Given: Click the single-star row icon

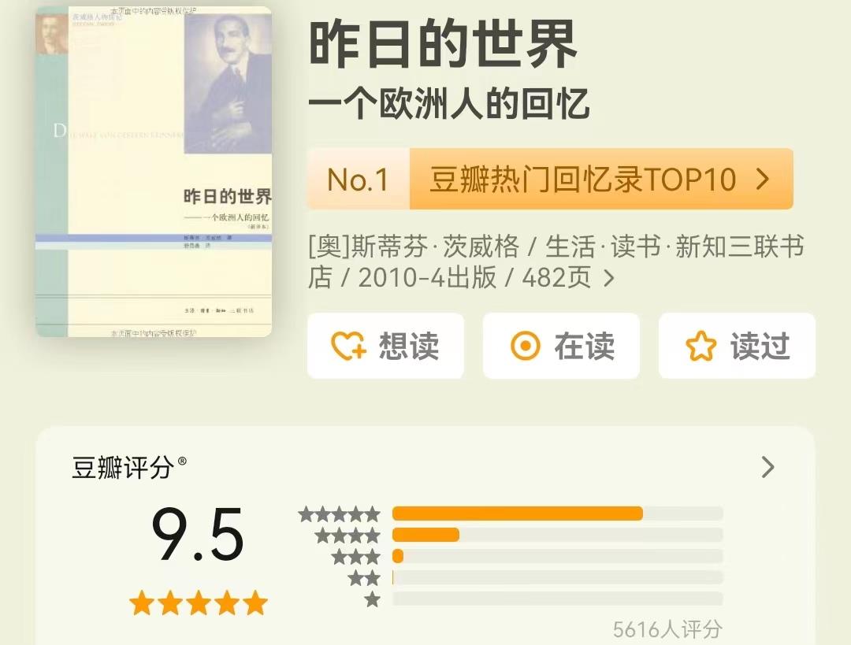Looking at the screenshot, I should 372,599.
